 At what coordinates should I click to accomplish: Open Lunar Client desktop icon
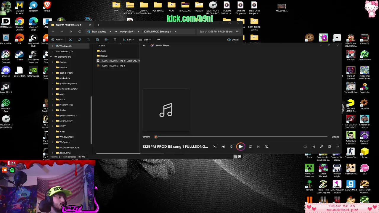click(6, 88)
